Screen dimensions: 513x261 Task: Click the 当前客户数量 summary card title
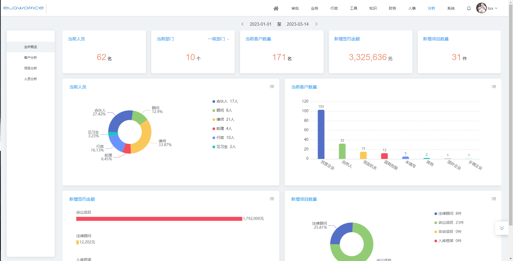coord(258,39)
